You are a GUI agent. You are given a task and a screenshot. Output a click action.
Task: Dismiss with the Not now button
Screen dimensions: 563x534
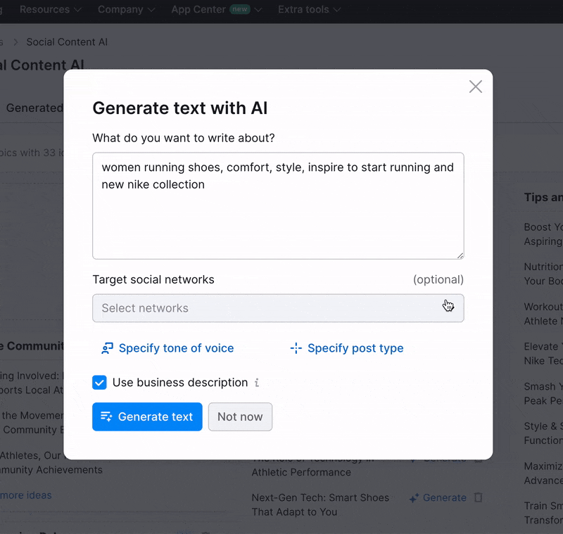[x=240, y=417]
